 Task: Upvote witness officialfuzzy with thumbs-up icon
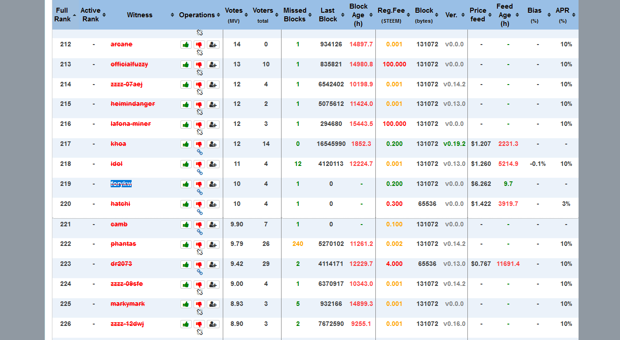(x=186, y=65)
